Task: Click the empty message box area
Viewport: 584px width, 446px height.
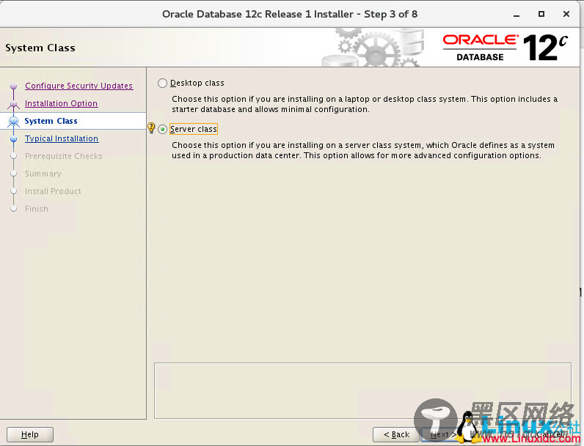Action: (x=362, y=390)
